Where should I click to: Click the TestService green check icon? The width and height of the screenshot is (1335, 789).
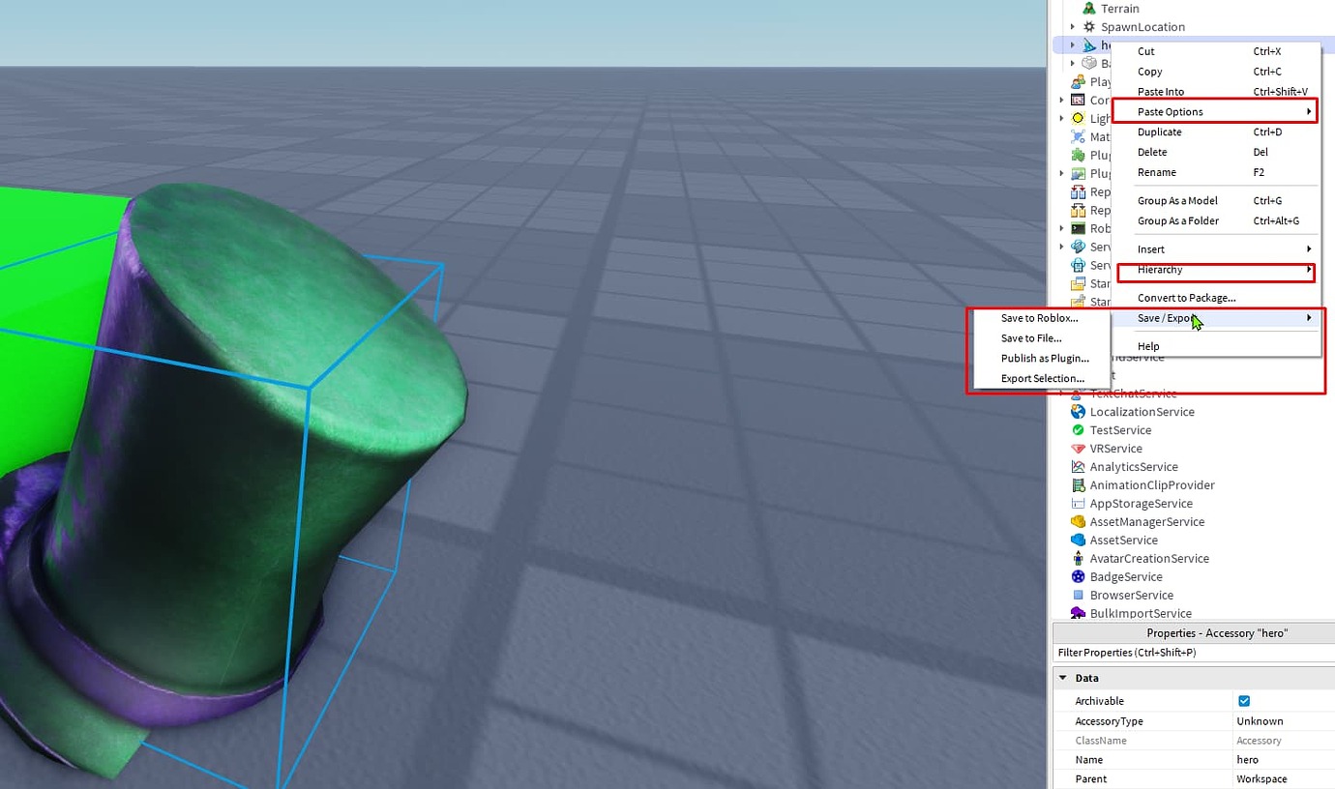click(x=1078, y=430)
